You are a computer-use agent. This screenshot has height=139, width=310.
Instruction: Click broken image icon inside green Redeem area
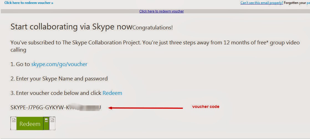tap(47, 120)
